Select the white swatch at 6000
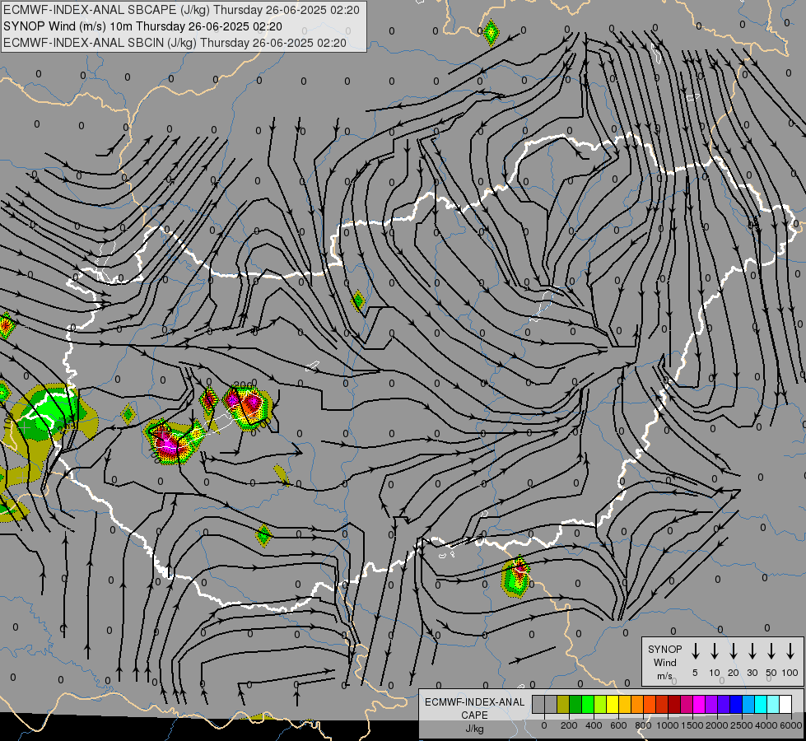The height and width of the screenshot is (741, 806). 786,704
